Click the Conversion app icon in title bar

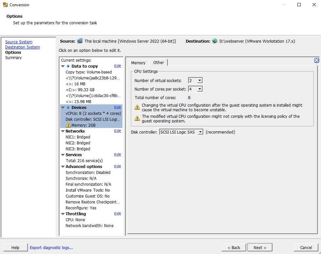(5, 5)
